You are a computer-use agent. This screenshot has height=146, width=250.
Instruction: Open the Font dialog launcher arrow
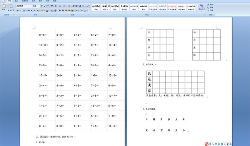tap(56, 15)
